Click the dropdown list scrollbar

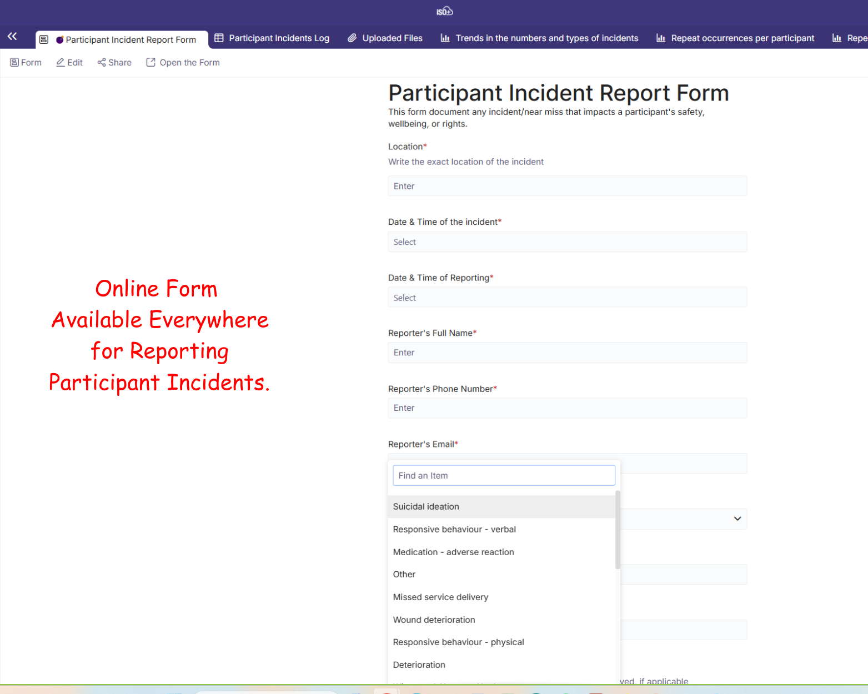618,530
